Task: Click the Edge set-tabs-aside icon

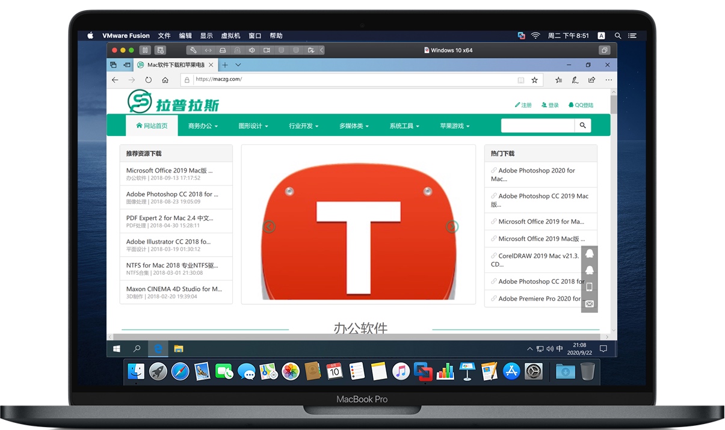Action: point(127,64)
